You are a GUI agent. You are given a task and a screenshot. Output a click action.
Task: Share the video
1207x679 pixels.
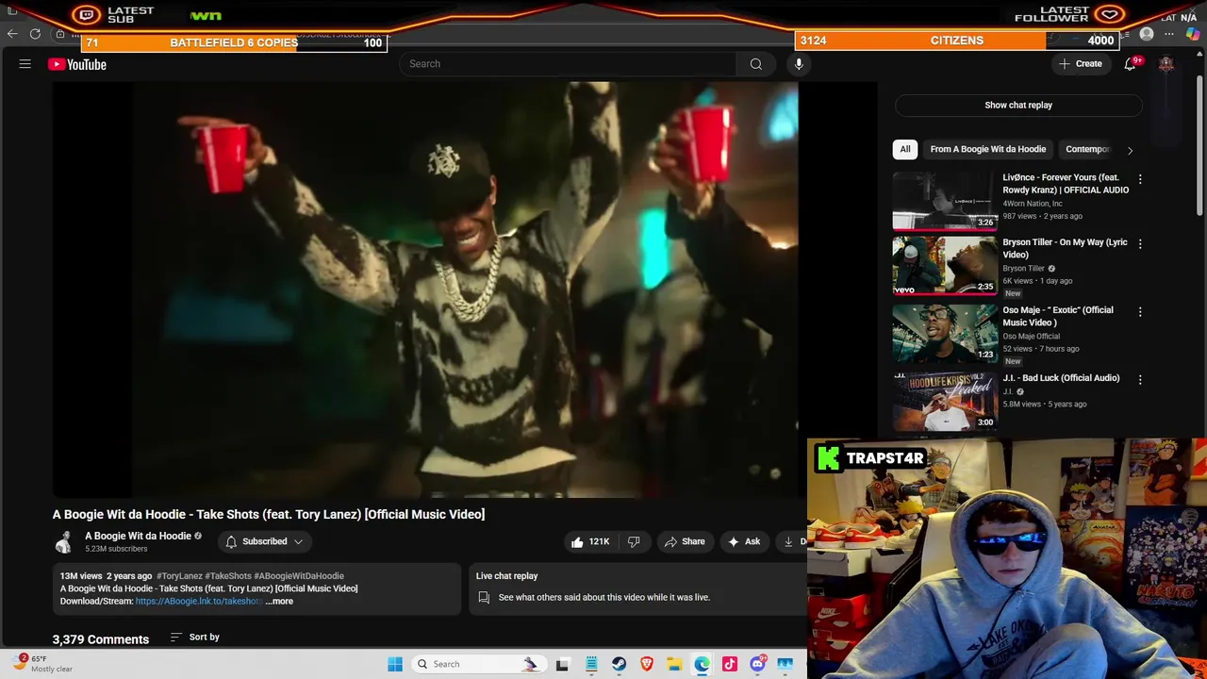(x=685, y=541)
